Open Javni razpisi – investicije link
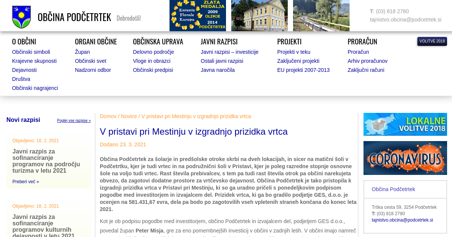Viewport: 452px width, 237px height. (229, 52)
